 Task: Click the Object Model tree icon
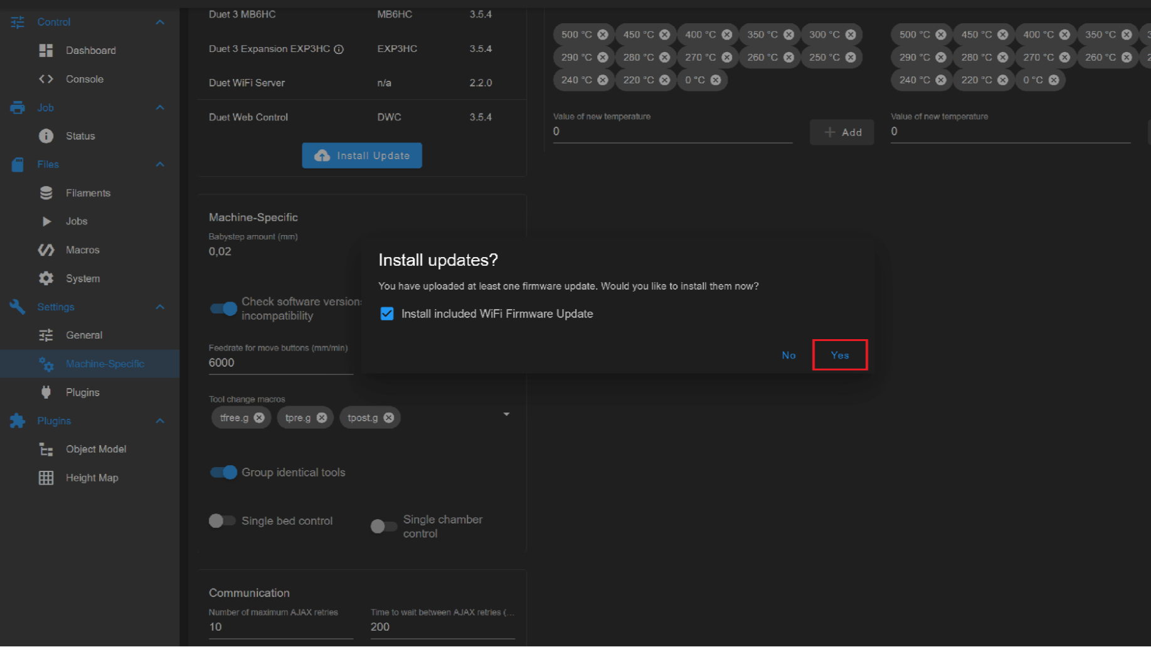[46, 450]
